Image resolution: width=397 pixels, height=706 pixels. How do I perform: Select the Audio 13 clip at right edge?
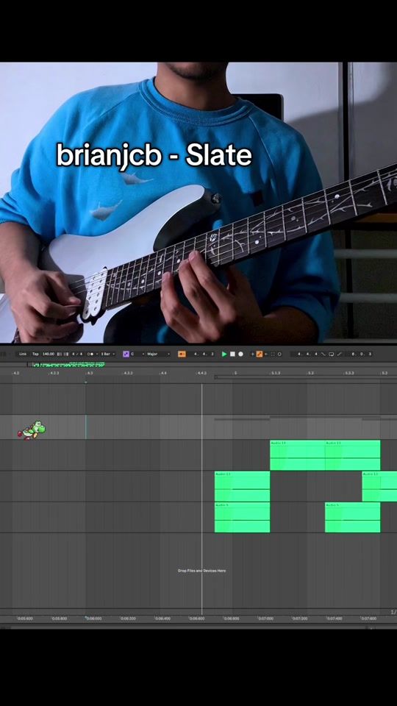(379, 486)
